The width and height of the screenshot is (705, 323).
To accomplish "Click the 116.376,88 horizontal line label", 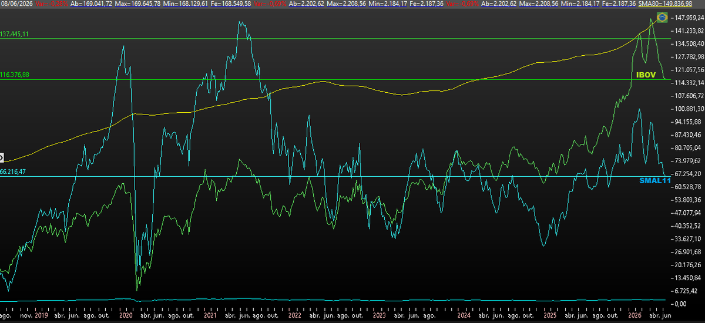I will click(14, 75).
